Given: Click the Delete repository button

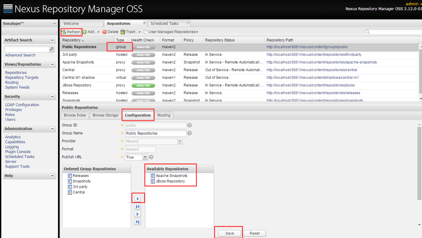Looking at the screenshot, I should pyautogui.click(x=110, y=32).
